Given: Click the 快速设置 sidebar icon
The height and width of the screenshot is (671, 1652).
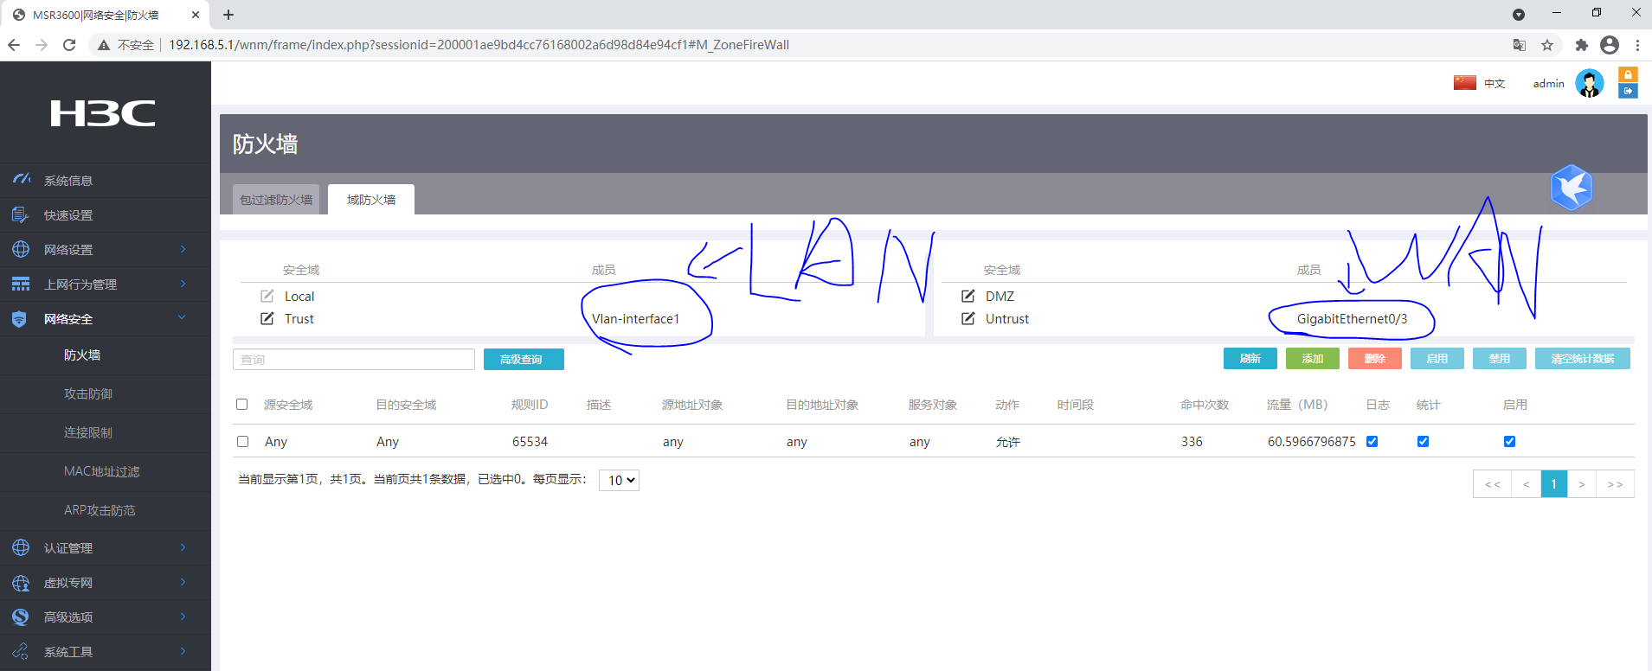Looking at the screenshot, I should tap(21, 214).
